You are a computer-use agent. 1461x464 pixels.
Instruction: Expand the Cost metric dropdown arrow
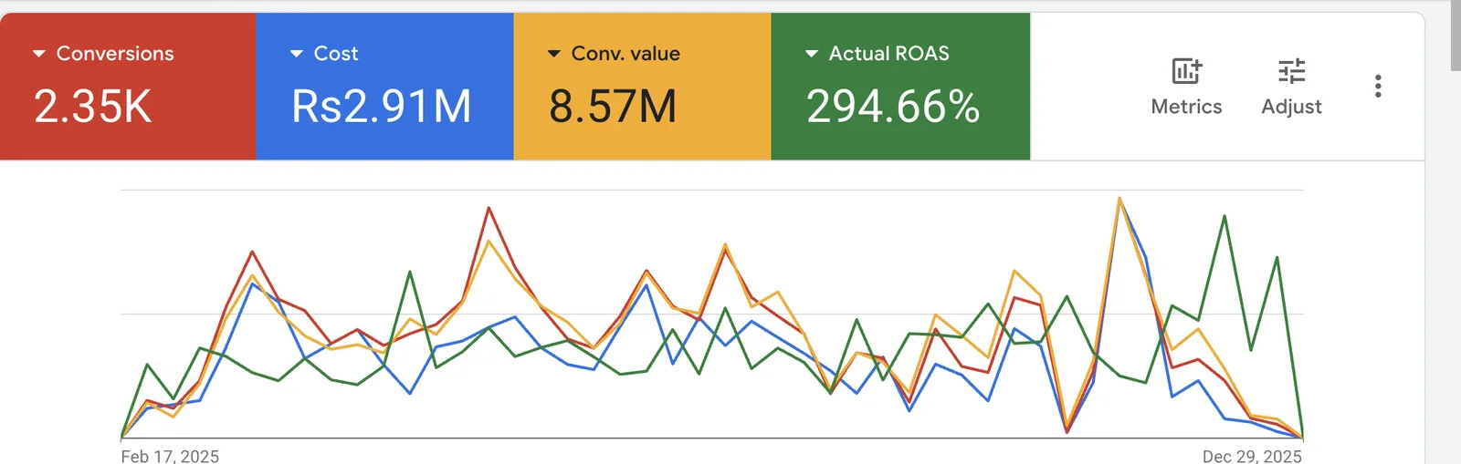click(297, 54)
